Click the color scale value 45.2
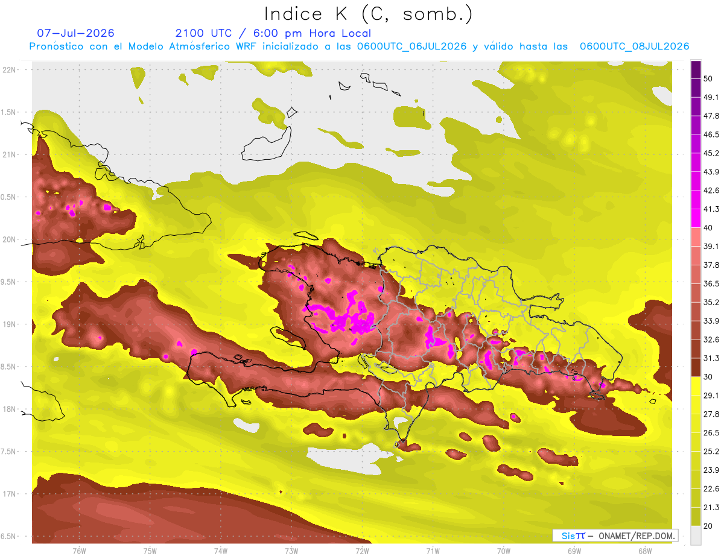Screen dimensions: 724x559 (x=711, y=153)
